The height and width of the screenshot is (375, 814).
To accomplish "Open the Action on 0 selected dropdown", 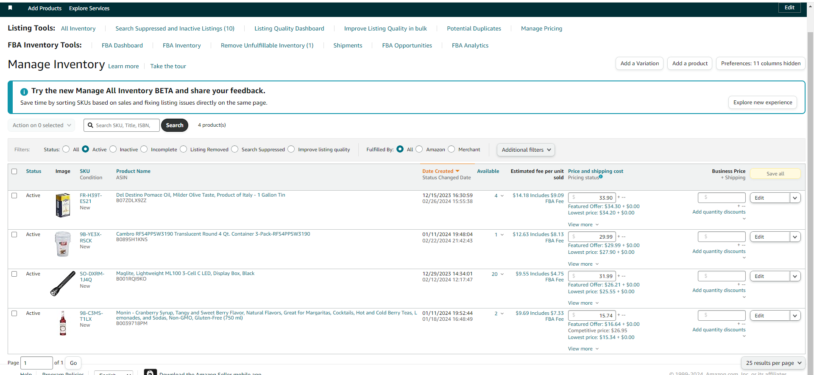I will 42,125.
